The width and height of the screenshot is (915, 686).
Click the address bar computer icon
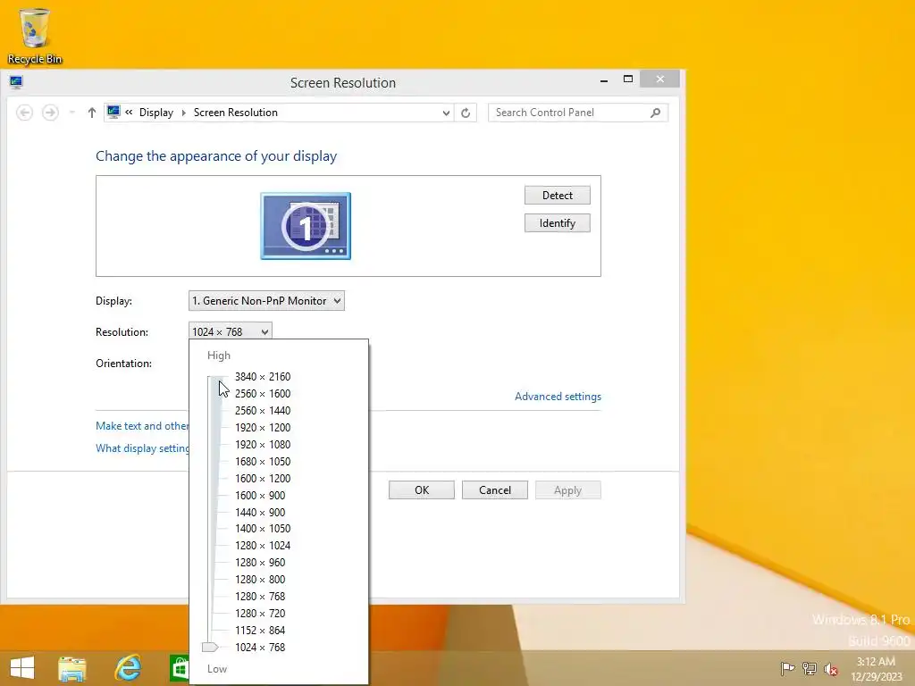pos(113,112)
